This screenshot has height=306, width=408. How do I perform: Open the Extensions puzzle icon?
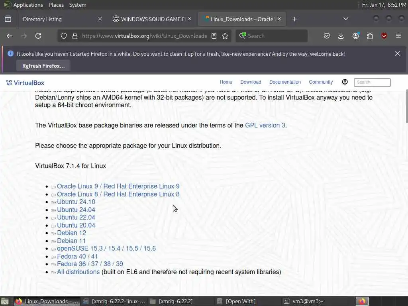(370, 36)
